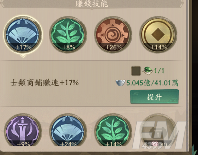Tap the locked skill slot with padlock
Screen dimensions: 198x155
158,131
